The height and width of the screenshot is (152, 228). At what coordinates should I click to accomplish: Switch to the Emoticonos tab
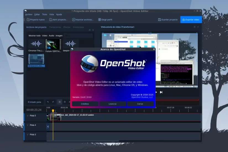point(78,27)
